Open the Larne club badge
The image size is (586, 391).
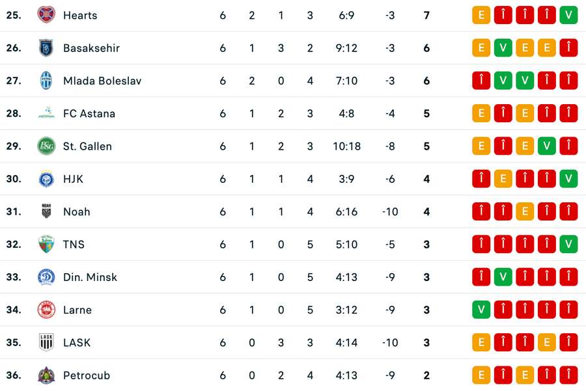(46, 310)
